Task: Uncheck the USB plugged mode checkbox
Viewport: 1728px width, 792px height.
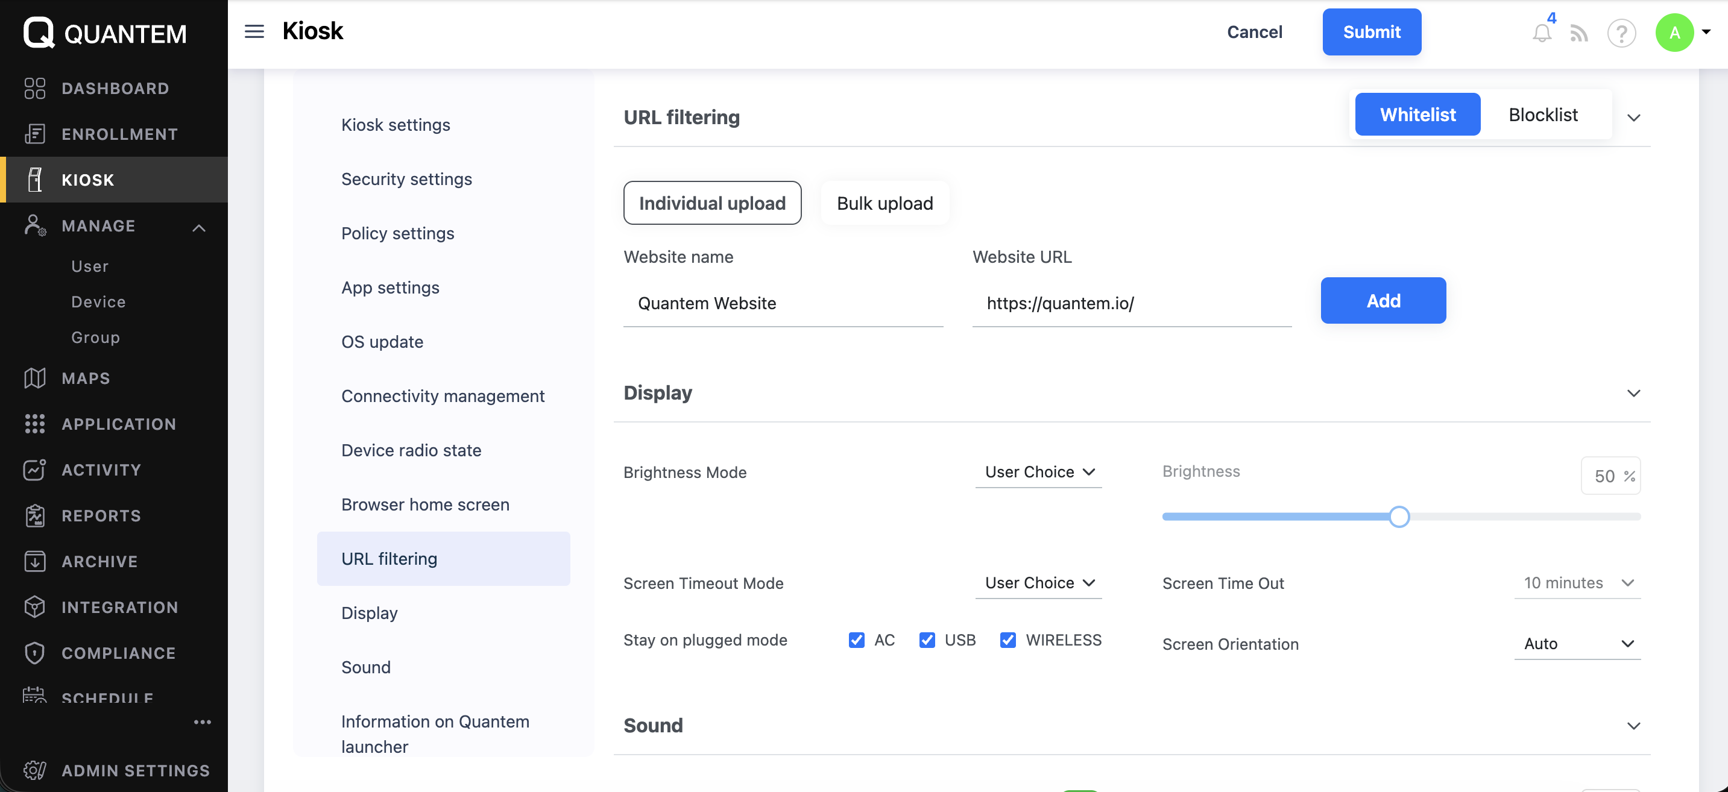Action: [926, 640]
